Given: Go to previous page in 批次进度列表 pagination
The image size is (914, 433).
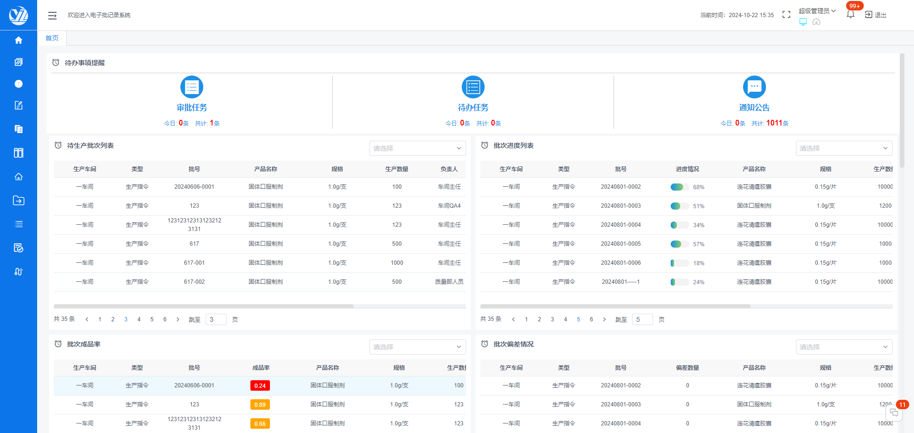Looking at the screenshot, I should click(x=513, y=319).
